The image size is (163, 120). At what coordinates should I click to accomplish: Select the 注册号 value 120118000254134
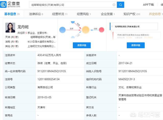pyautogui.click(x=48, y=79)
